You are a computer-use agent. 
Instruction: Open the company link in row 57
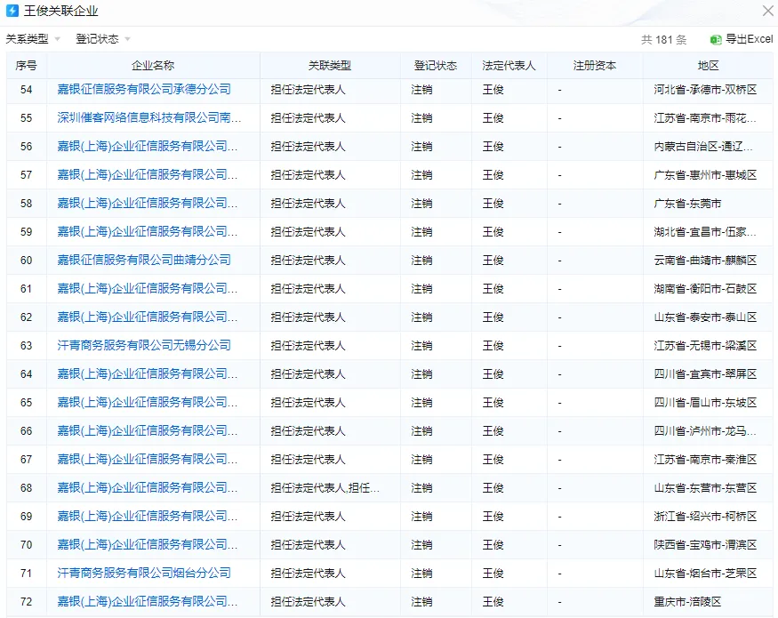[x=148, y=174]
